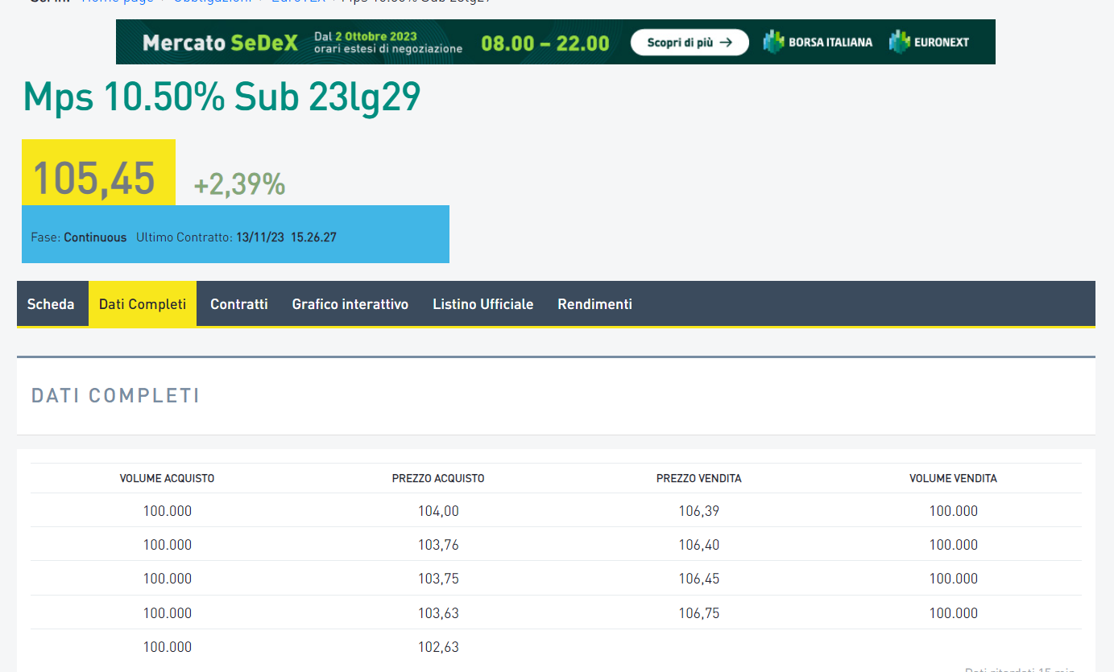Click the last price 105,45
Image resolution: width=1114 pixels, height=672 pixels.
point(94,178)
